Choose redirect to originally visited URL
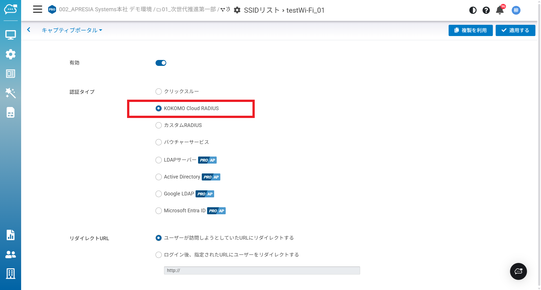The width and height of the screenshot is (541, 290). [159, 238]
